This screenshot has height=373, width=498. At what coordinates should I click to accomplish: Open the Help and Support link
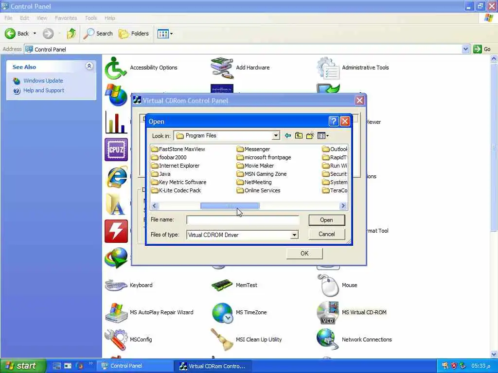coord(43,90)
